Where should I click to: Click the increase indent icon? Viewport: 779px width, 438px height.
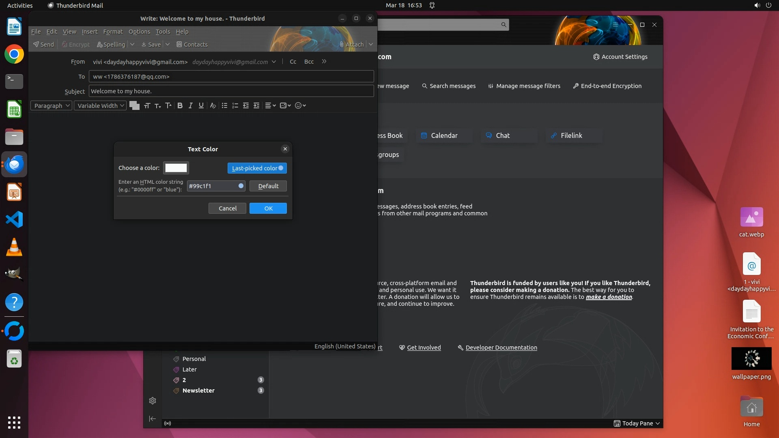(256, 105)
